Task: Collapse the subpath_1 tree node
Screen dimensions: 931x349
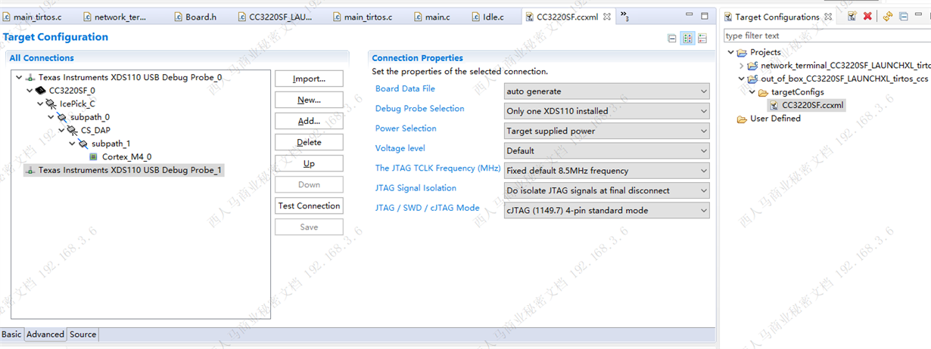Action: point(72,144)
